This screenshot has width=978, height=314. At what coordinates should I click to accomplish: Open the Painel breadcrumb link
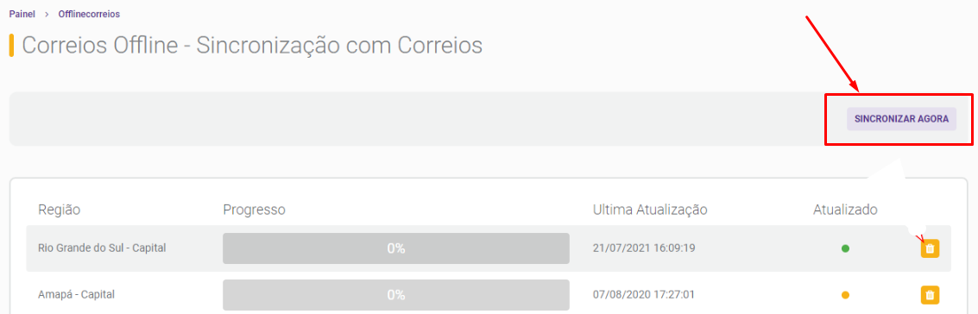[22, 13]
